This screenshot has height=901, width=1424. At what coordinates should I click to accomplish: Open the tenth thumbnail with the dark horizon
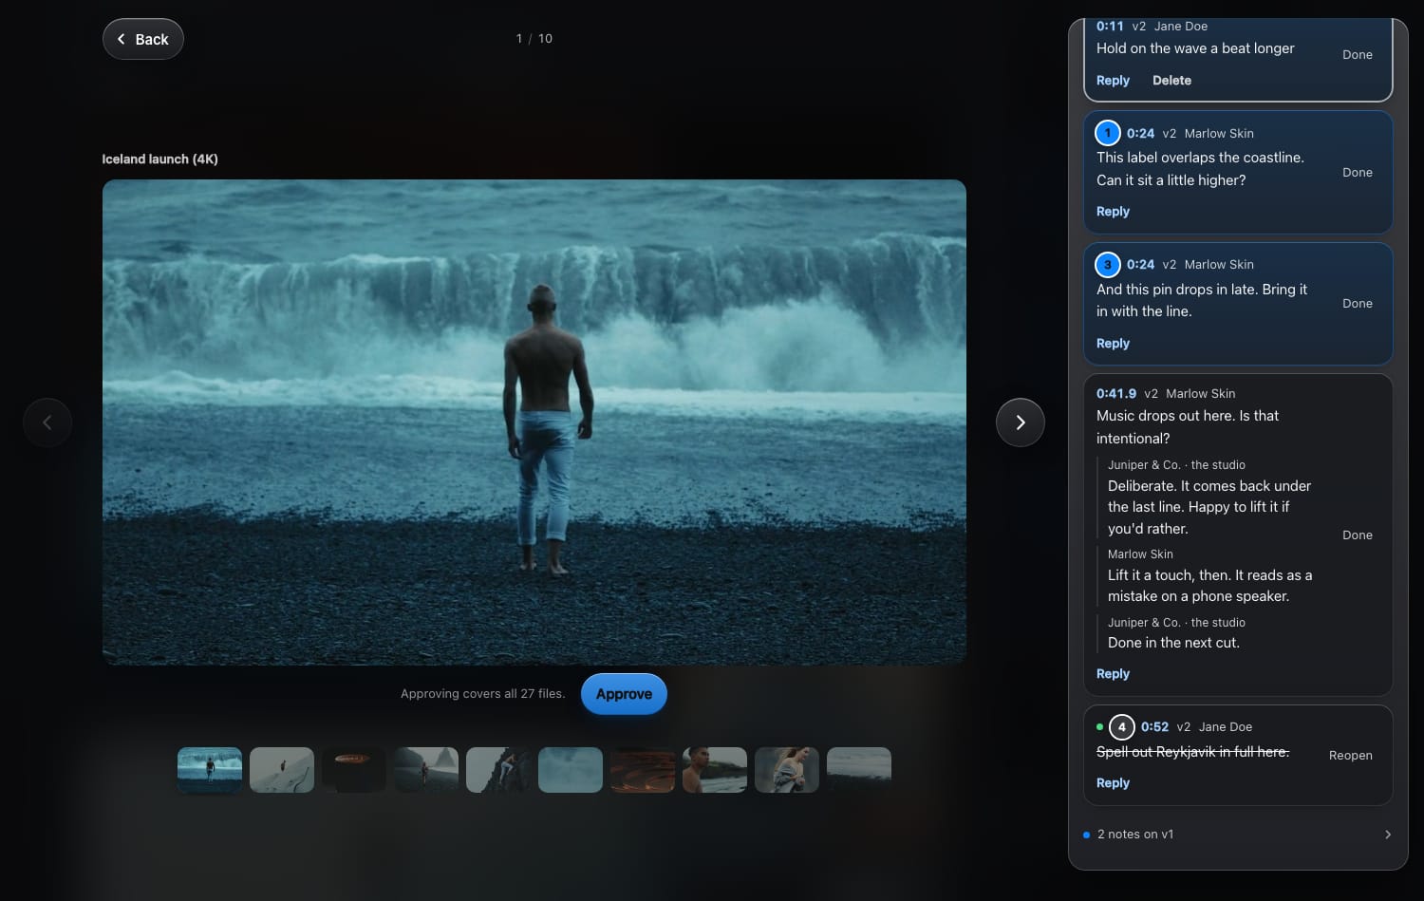859,770
